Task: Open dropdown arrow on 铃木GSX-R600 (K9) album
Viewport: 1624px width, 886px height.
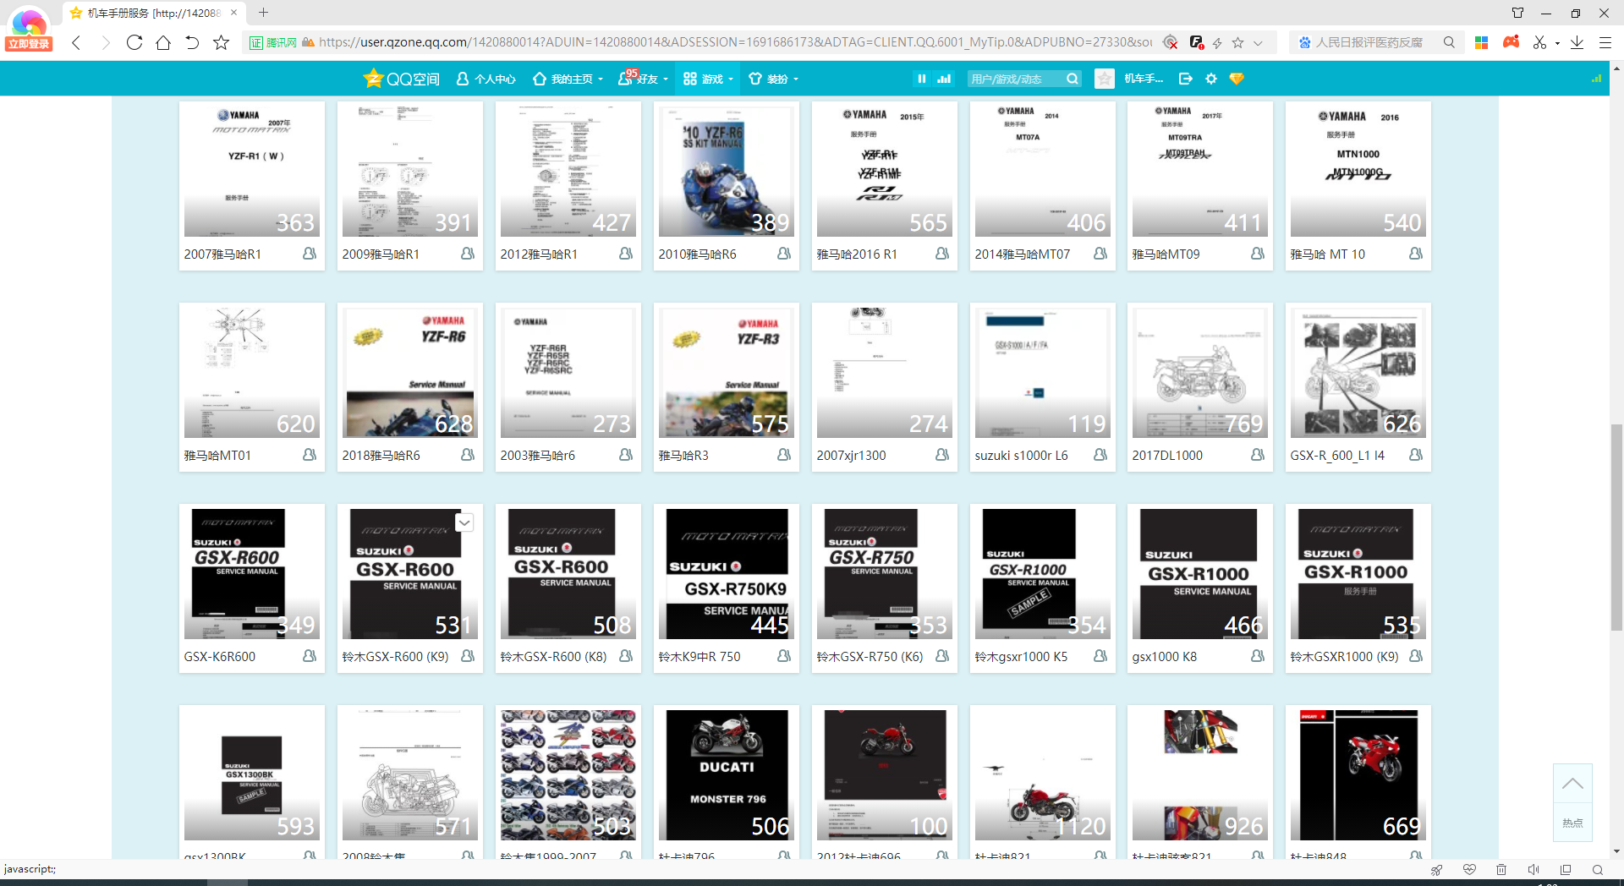Action: pyautogui.click(x=464, y=522)
